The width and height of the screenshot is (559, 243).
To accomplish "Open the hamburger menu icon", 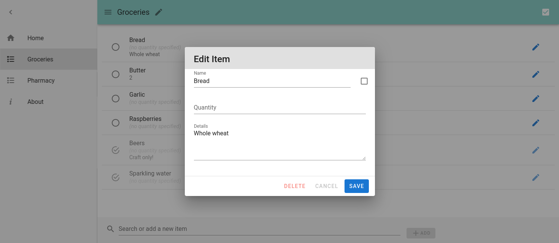I will [x=108, y=12].
